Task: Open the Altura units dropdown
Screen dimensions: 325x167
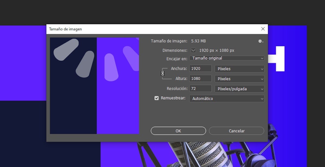Action: pyautogui.click(x=239, y=79)
